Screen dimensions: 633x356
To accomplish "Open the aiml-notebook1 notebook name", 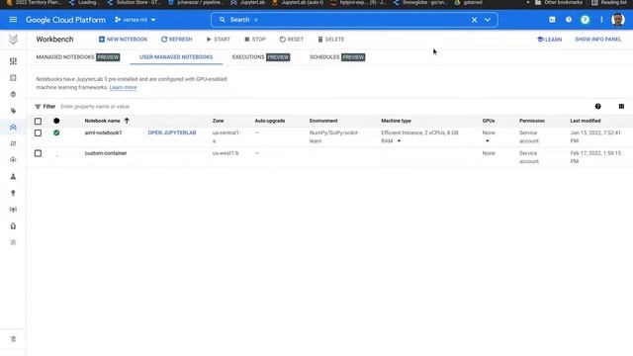I will click(103, 133).
